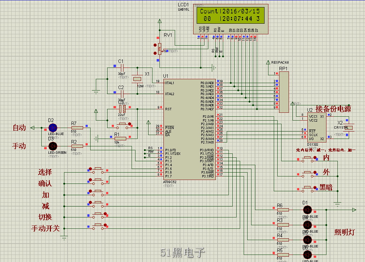Click the AT89C52 part name text
The image size is (365, 262).
[x=170, y=182]
